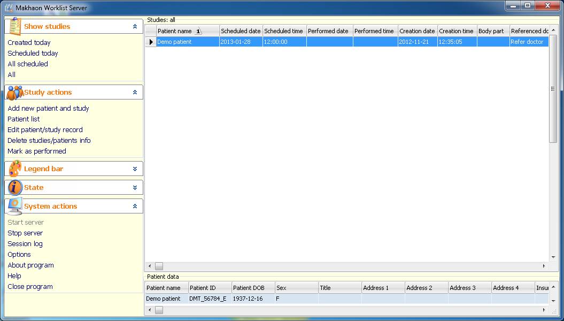Click Demo patient cell in Patient data
Image resolution: width=564 pixels, height=321 pixels.
[167, 299]
